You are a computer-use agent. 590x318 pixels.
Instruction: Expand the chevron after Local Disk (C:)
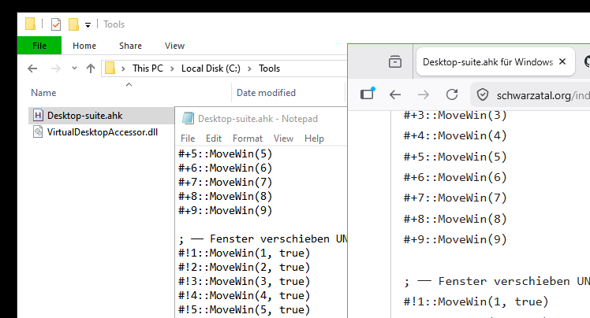249,68
